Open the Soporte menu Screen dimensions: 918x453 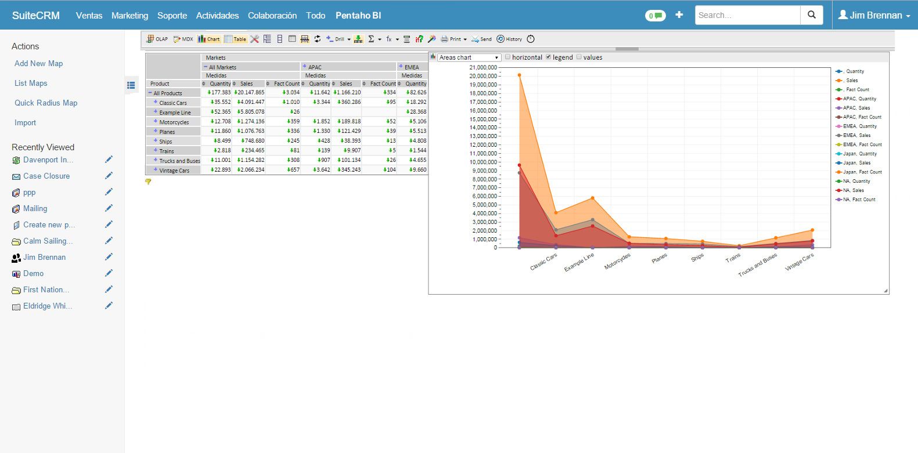point(172,15)
